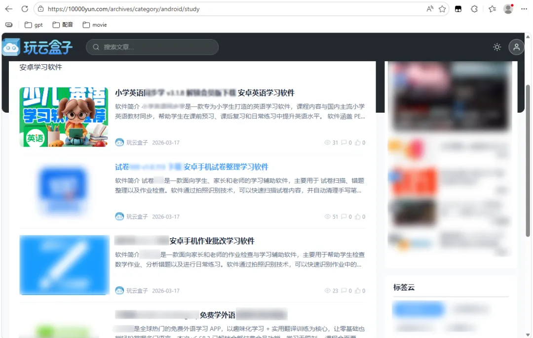Screen dimensions: 533x338
Task: Click the views eye icon showing 31
Action: point(327,143)
